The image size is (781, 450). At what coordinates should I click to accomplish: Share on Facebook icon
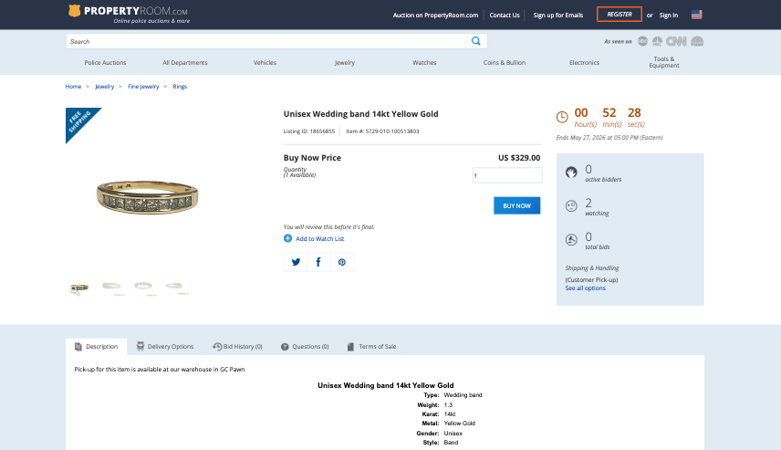click(318, 262)
